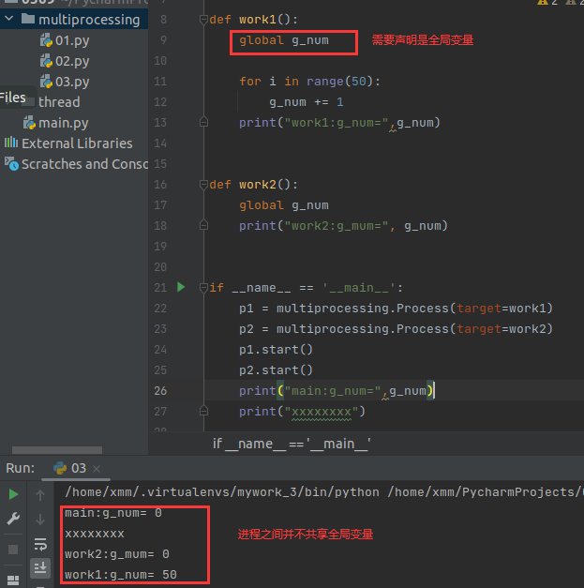Open External Libraries node
This screenshot has width=584, height=588.
coord(77,143)
